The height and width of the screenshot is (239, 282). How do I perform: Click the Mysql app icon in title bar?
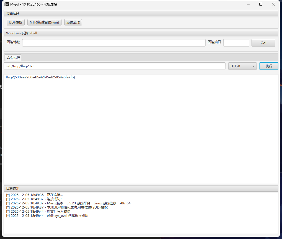pos(7,4)
